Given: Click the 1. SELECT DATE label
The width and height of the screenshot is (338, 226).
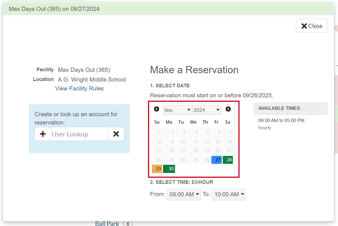Looking at the screenshot, I should pyautogui.click(x=170, y=86).
